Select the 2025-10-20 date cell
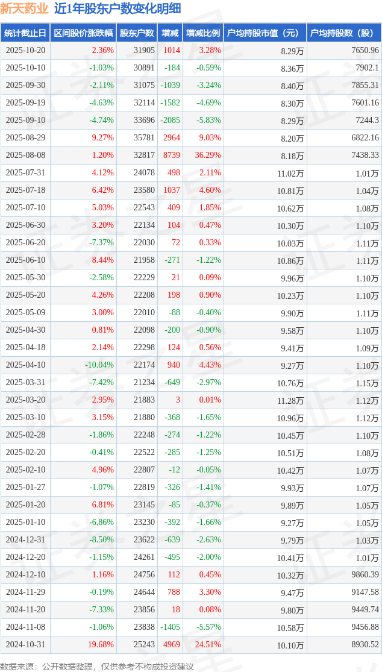Image resolution: width=382 pixels, height=672 pixels. pyautogui.click(x=25, y=51)
